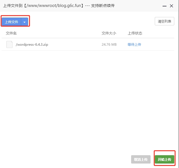Click the 上传状态 column header

pos(135,33)
